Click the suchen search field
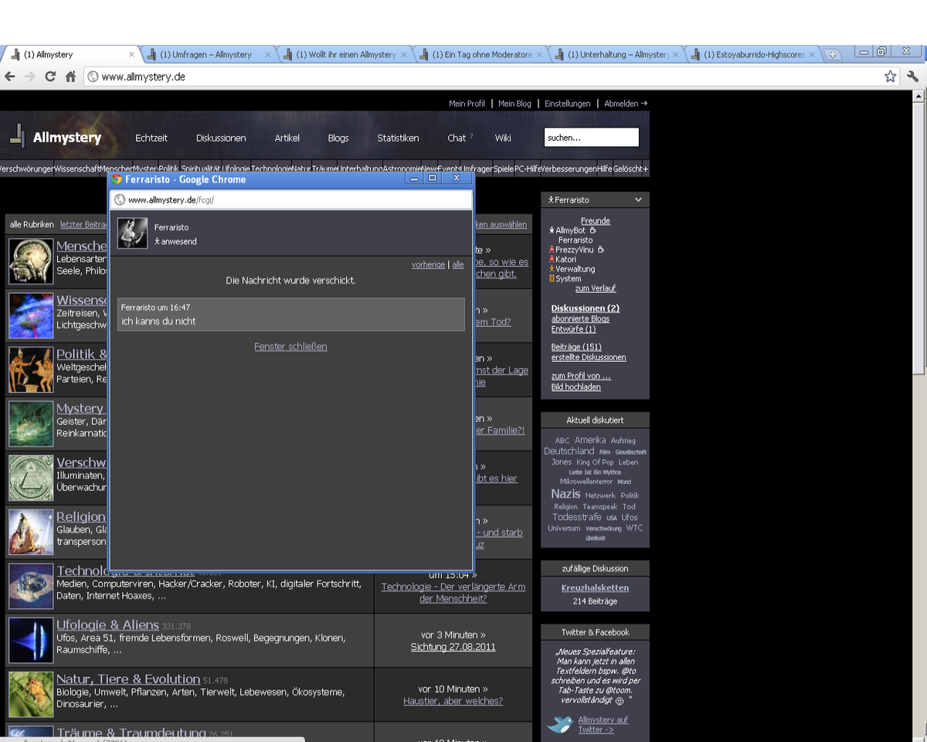 click(x=591, y=138)
